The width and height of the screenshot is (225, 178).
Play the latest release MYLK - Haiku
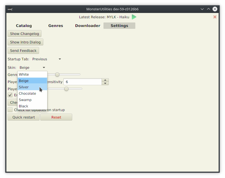coord(134,17)
